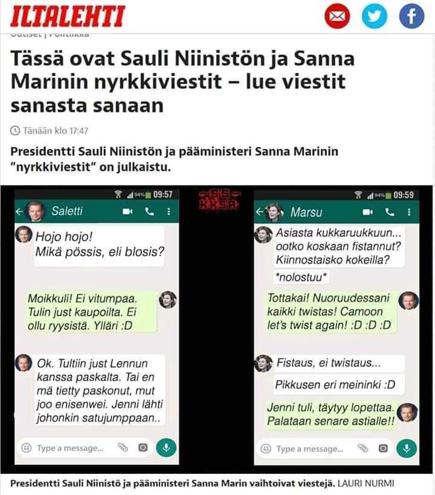435x495 pixels.
Task: Share article via red email icon
Action: click(337, 16)
